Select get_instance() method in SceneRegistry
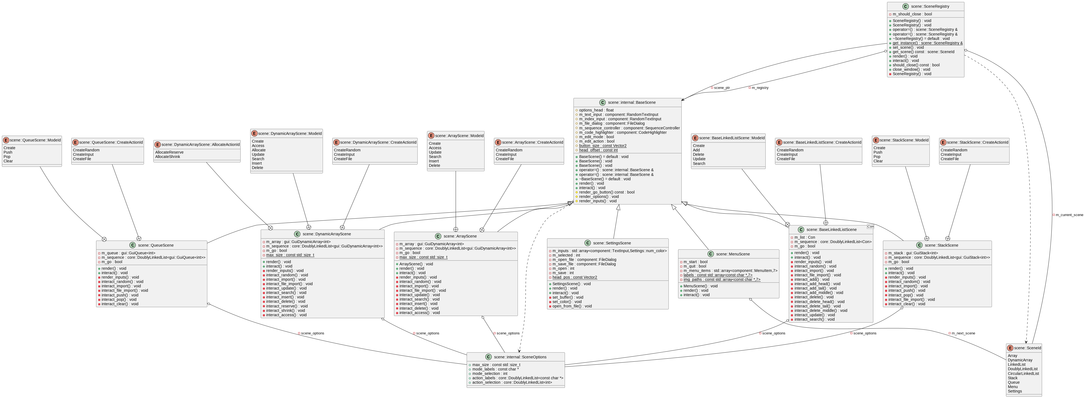The height and width of the screenshot is (398, 1085). [927, 43]
